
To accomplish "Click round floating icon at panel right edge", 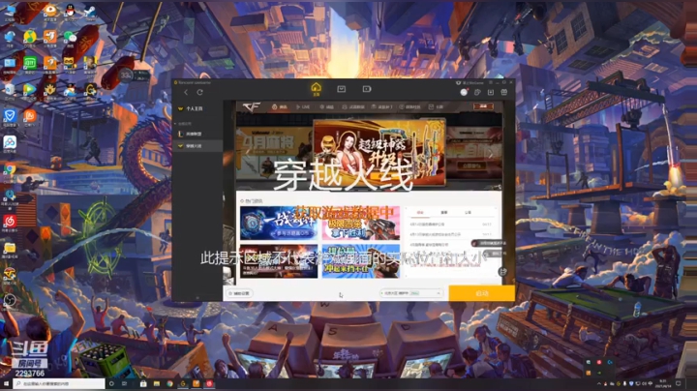I will pos(502,272).
